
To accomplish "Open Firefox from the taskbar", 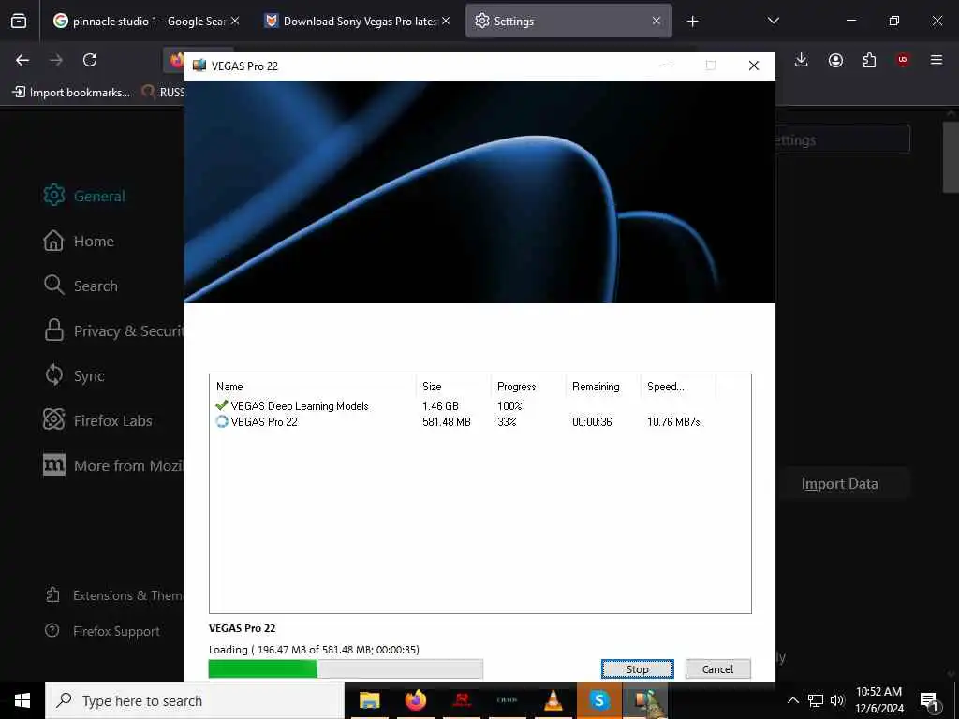I will tap(415, 700).
